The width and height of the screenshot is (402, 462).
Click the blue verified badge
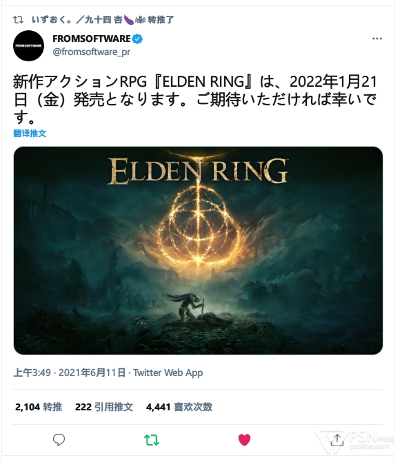[137, 39]
